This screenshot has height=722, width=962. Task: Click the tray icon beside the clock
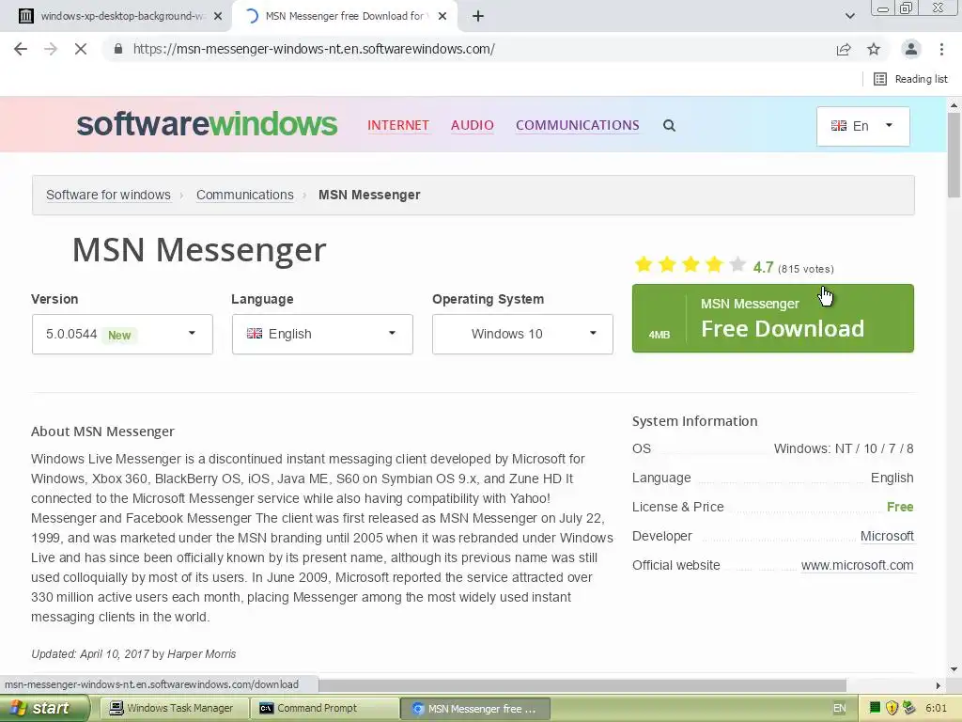click(x=909, y=708)
